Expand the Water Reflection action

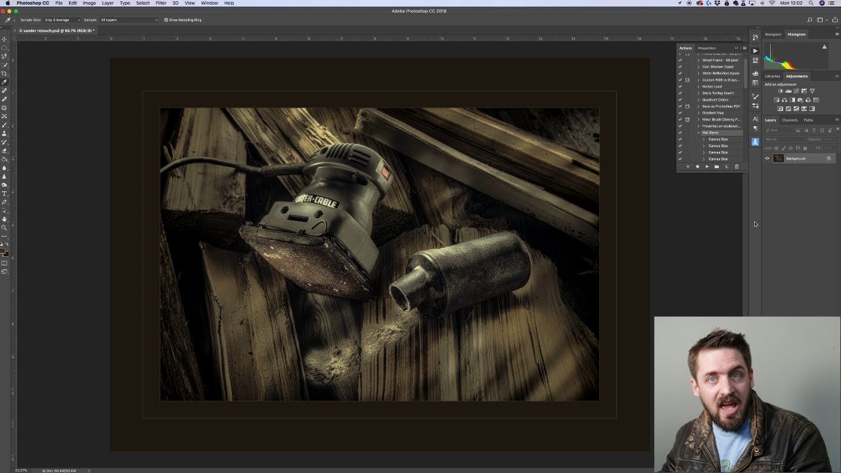(698, 74)
